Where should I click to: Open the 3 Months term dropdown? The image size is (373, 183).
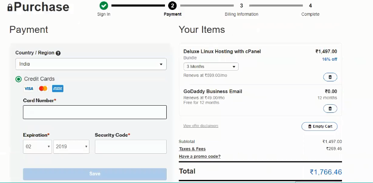pos(211,67)
